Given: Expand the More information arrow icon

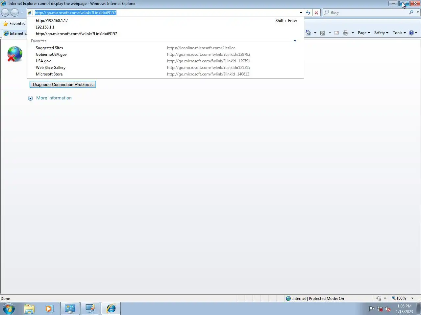Looking at the screenshot, I should (30, 98).
